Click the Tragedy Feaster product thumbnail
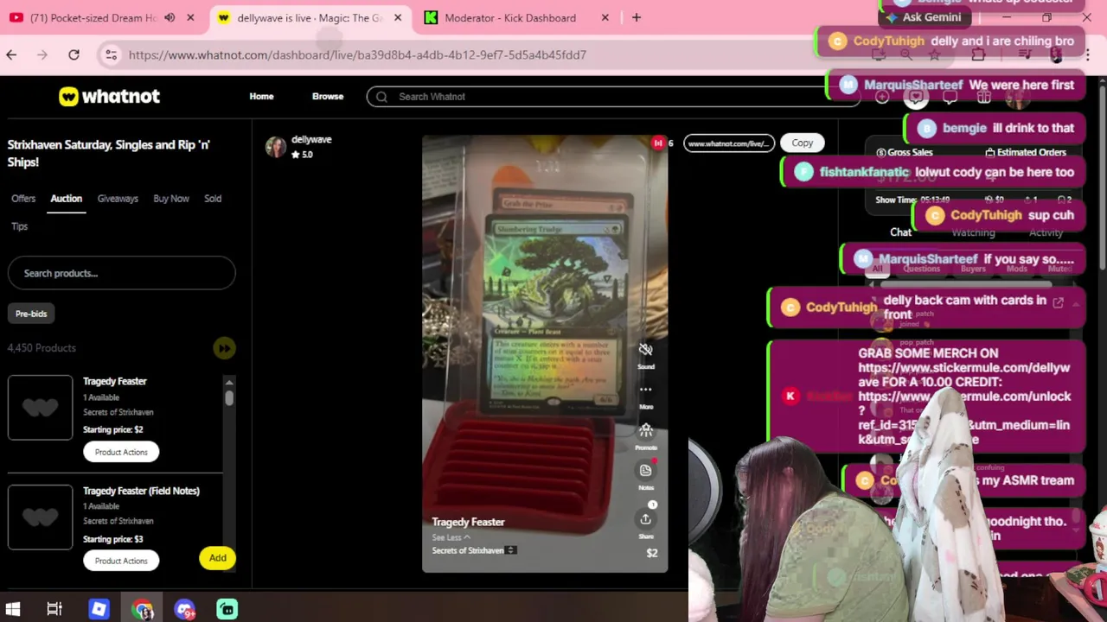The image size is (1107, 622). pyautogui.click(x=41, y=408)
